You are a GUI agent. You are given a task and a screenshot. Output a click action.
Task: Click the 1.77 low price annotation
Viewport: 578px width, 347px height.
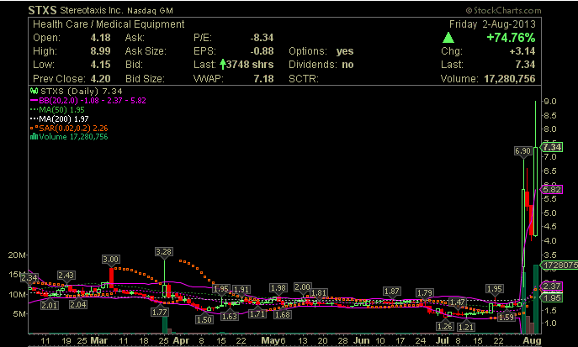point(160,312)
